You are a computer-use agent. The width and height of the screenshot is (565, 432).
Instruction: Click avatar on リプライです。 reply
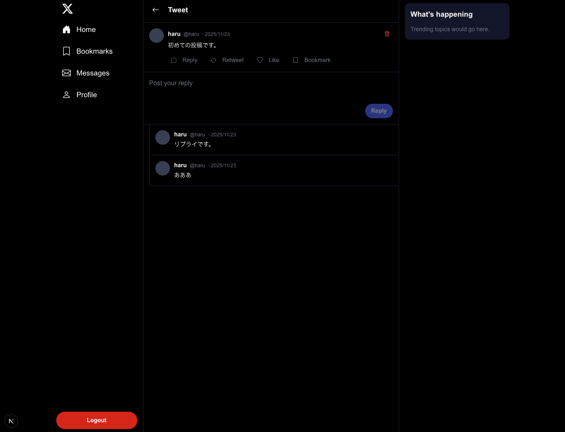[163, 137]
